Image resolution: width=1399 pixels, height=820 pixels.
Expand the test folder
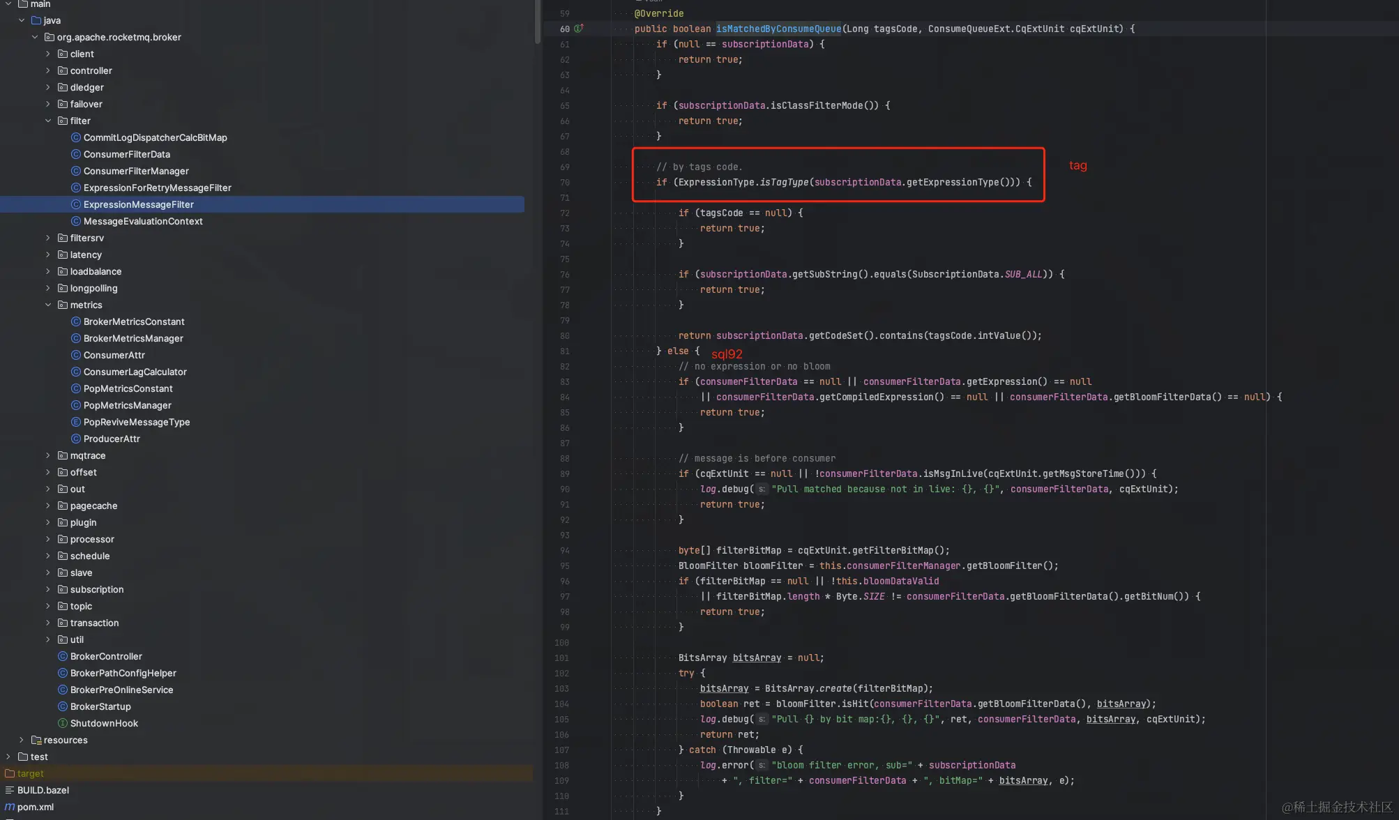[x=8, y=757]
